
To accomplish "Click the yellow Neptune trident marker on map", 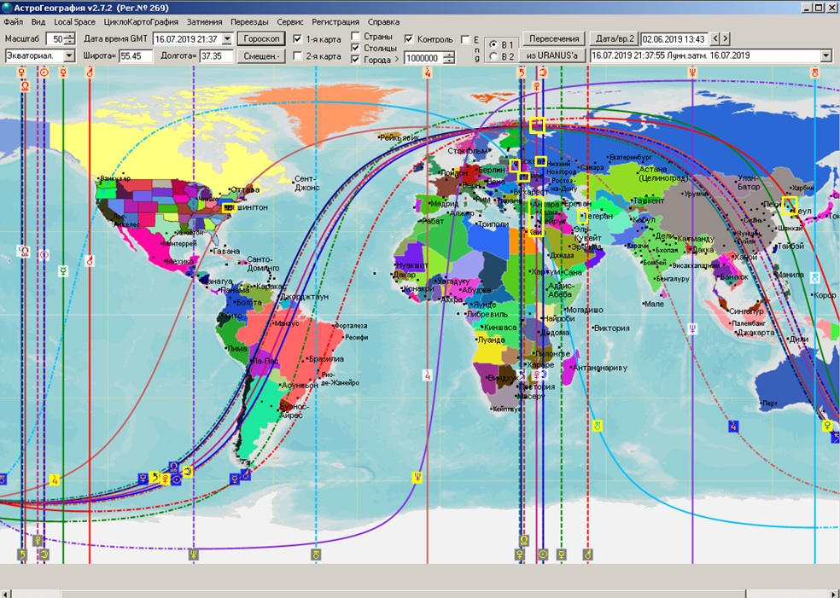I will pos(417,478).
